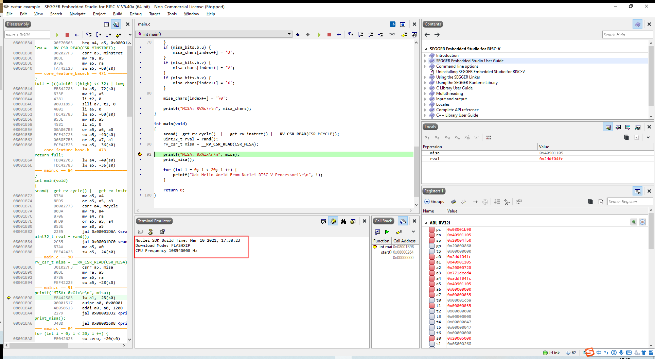Toggle the pc register indicator box

432,229
